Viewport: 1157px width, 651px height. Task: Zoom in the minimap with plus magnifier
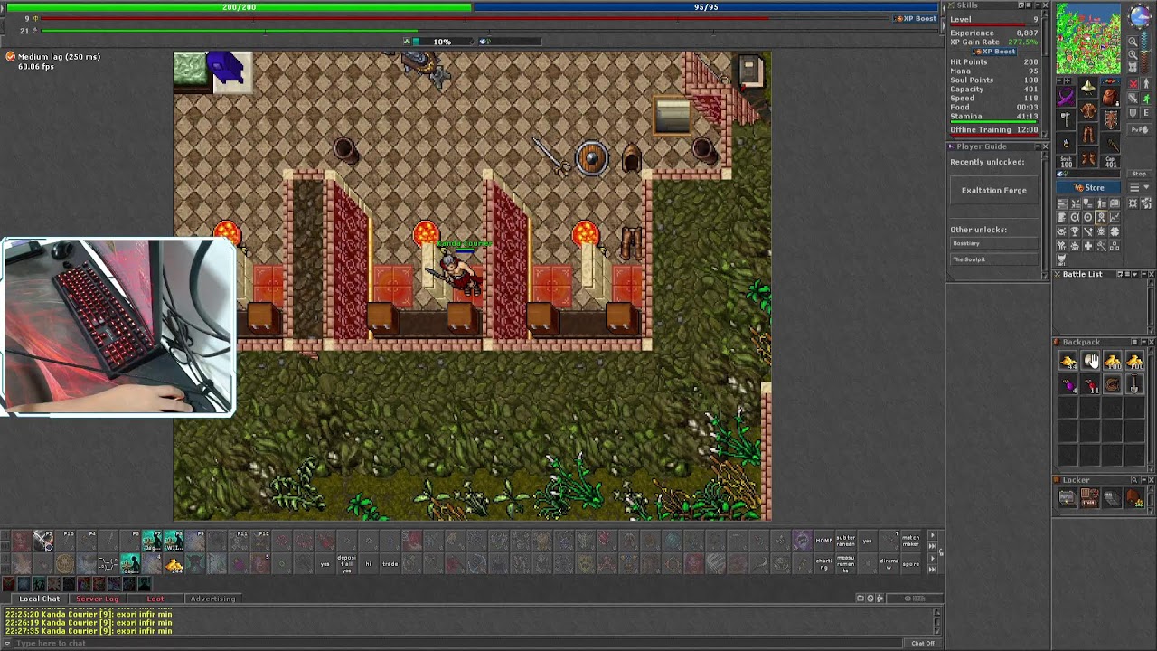pyautogui.click(x=1133, y=55)
